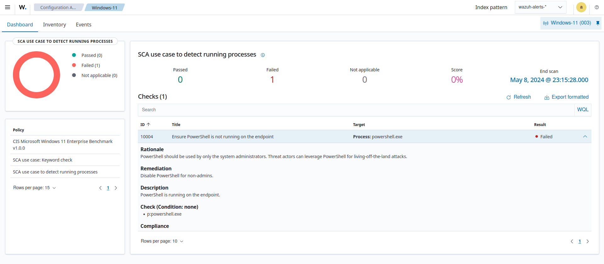Click Refresh to reload checks
604x264 pixels.
click(518, 97)
